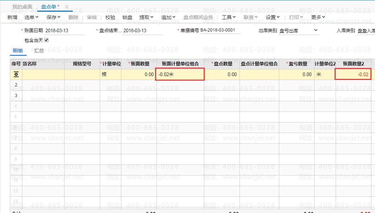The image size is (375, 213).
Task: Click 盘点计量单位组合 column header
Action: [x=259, y=64]
